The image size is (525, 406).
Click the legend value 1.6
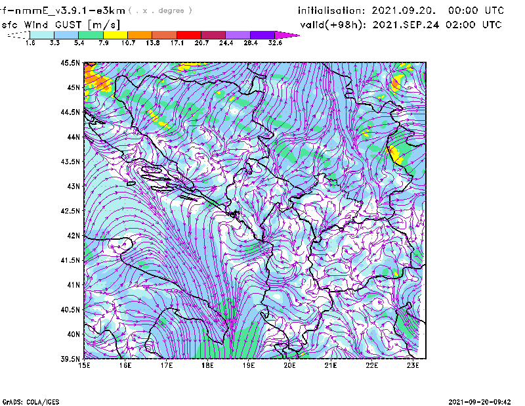[x=30, y=43]
